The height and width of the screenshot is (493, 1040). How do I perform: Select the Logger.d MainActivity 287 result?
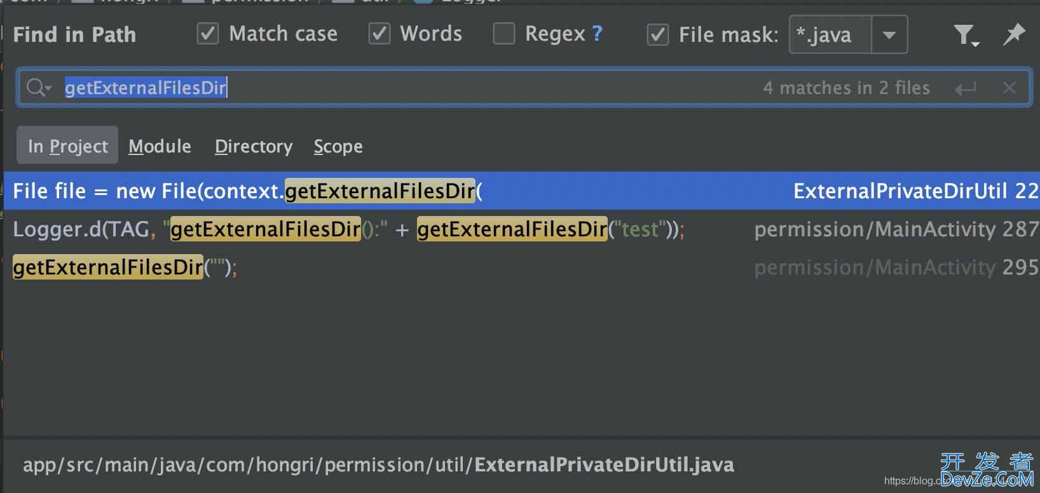pos(521,229)
